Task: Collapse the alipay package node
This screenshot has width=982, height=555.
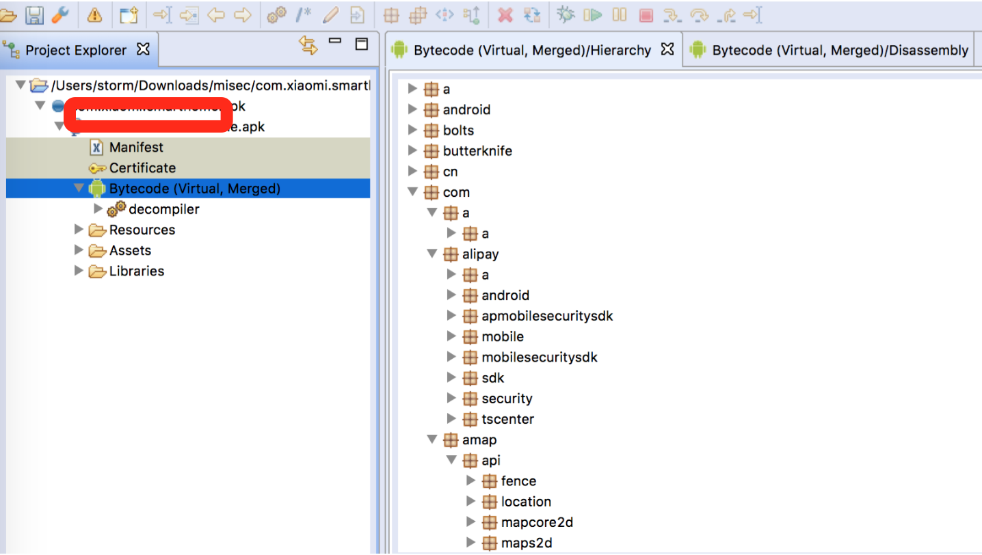Action: coord(432,254)
